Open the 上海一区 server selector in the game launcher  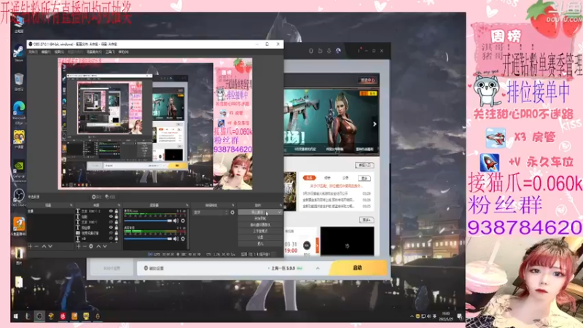click(x=286, y=268)
